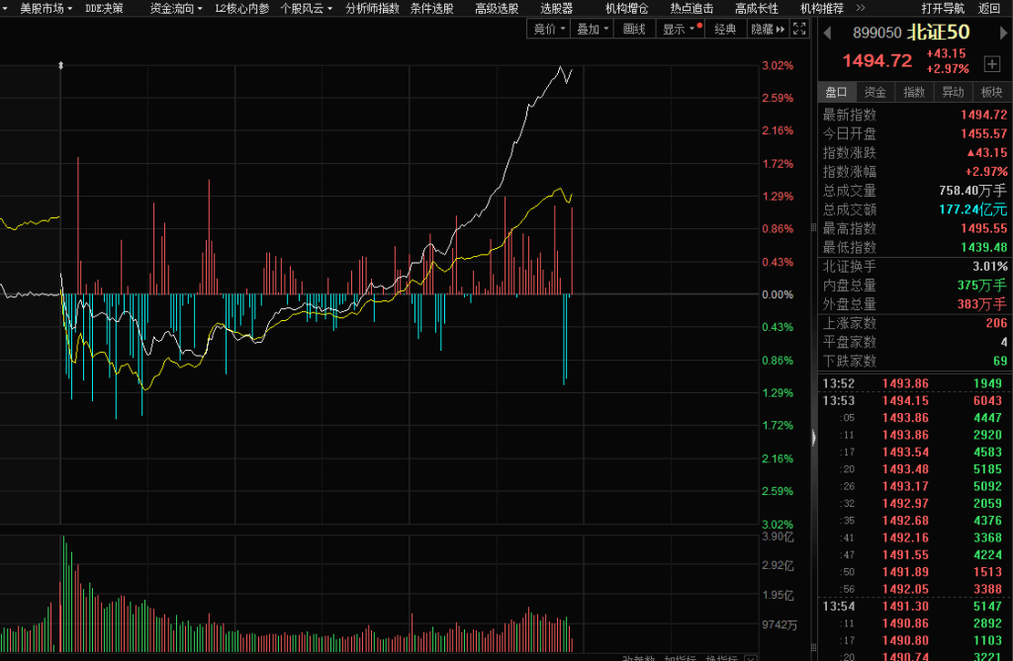Open the 竞价 dropdown
This screenshot has height=661, width=1013.
coord(550,30)
